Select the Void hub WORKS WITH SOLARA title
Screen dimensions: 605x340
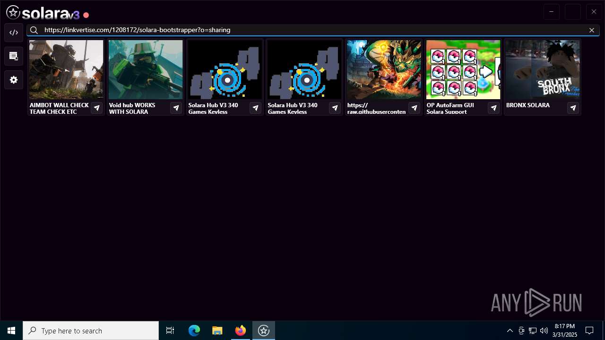click(132, 109)
